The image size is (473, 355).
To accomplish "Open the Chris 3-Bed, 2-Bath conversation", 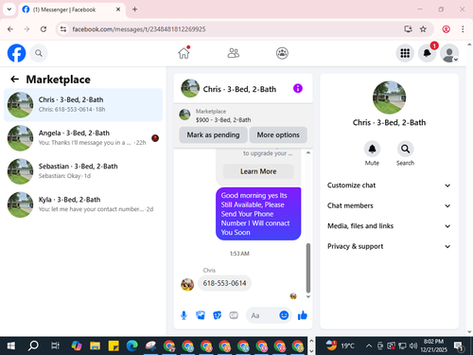I will 83,105.
